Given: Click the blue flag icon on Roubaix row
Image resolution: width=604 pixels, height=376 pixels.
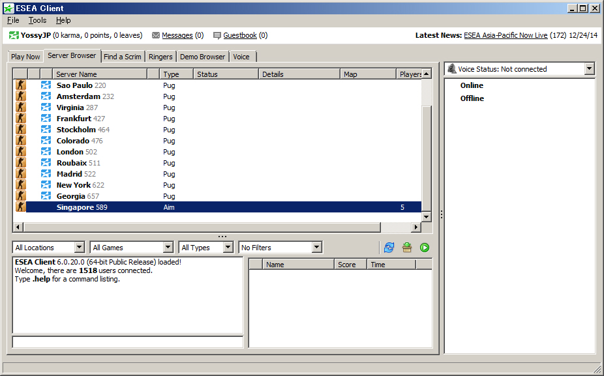Looking at the screenshot, I should [46, 163].
